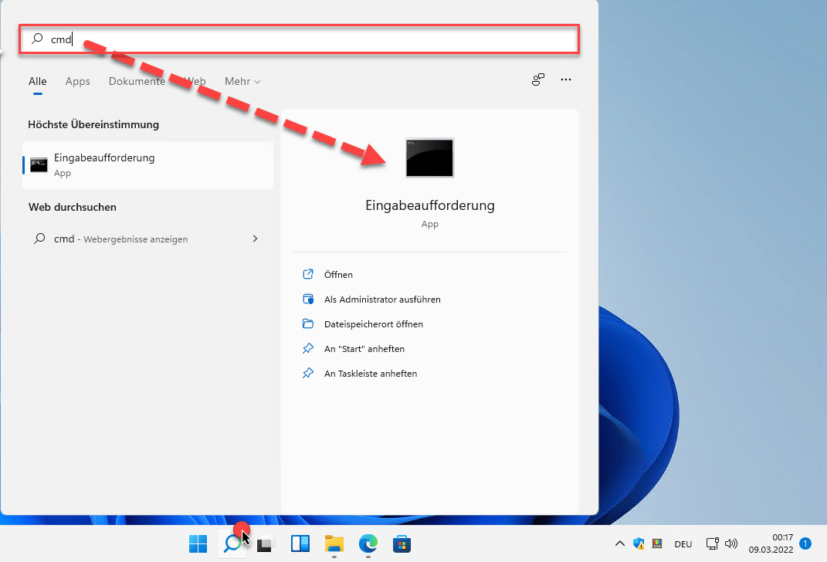Open the Windows Start button
Viewport: 827px width, 562px height.
(198, 543)
